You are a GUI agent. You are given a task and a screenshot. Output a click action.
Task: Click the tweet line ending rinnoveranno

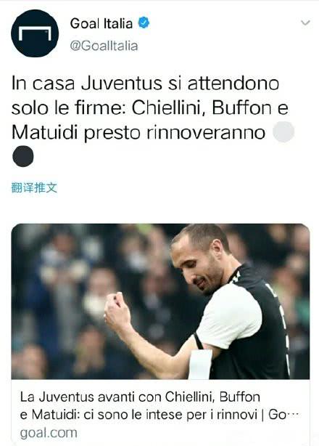[x=138, y=133]
